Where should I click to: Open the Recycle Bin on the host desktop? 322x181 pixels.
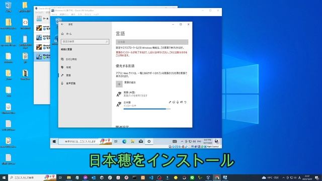(x=9, y=7)
